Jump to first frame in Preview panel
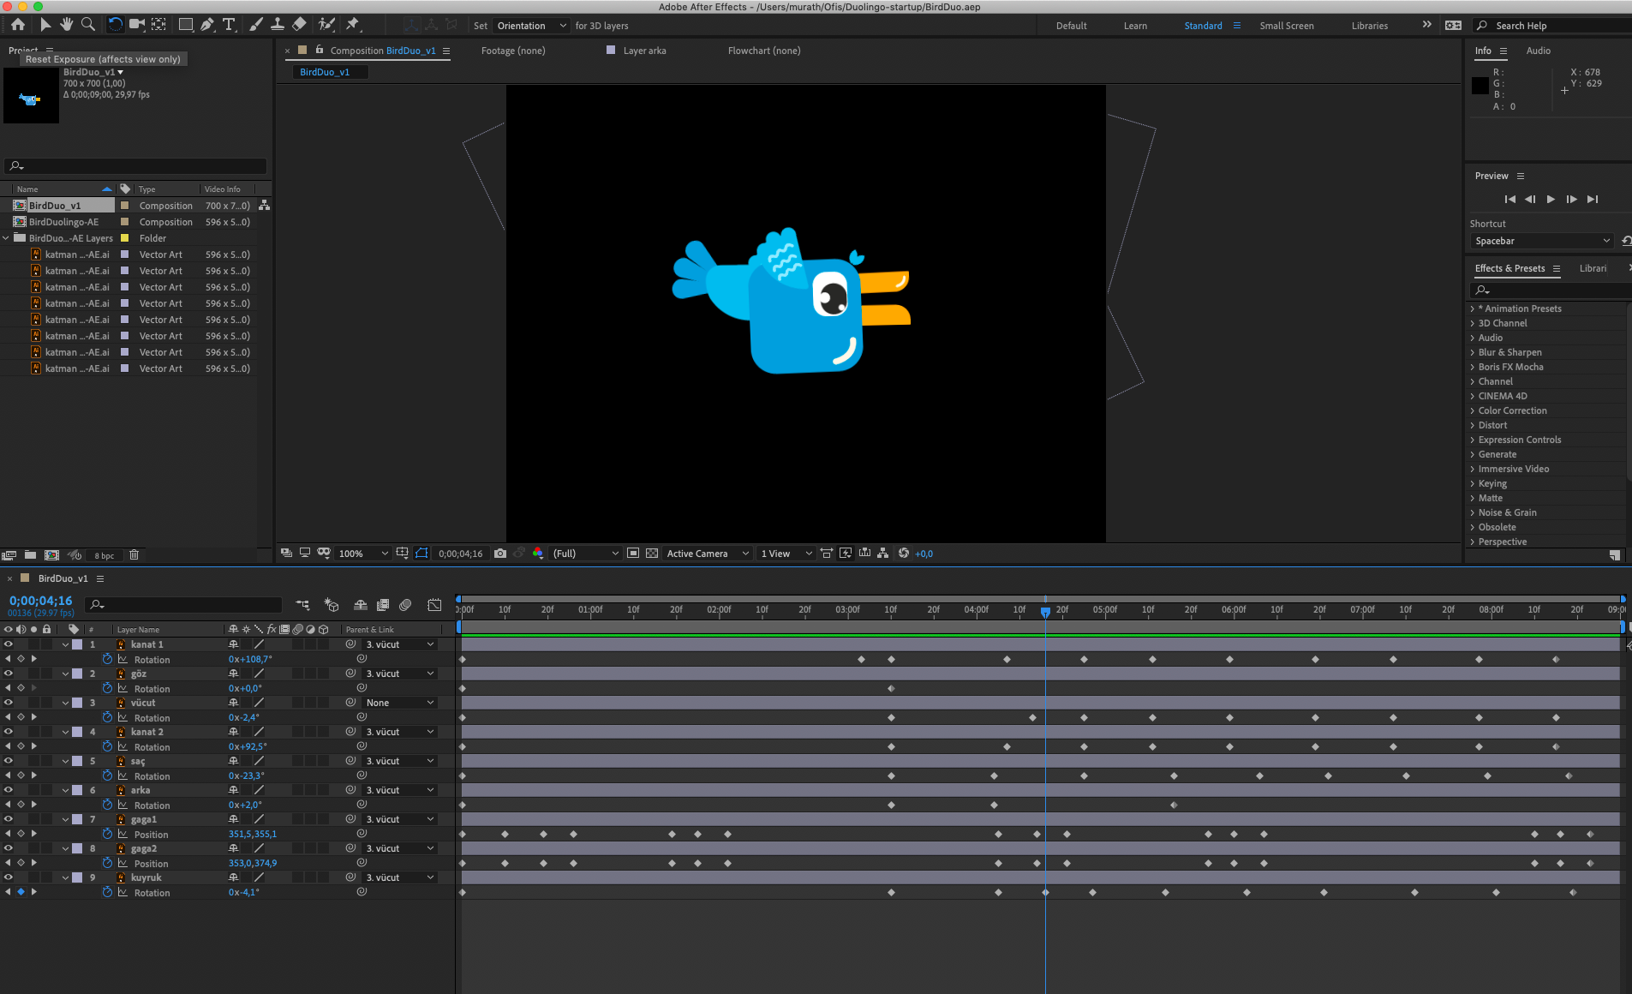Viewport: 1632px width, 994px height. 1509,199
